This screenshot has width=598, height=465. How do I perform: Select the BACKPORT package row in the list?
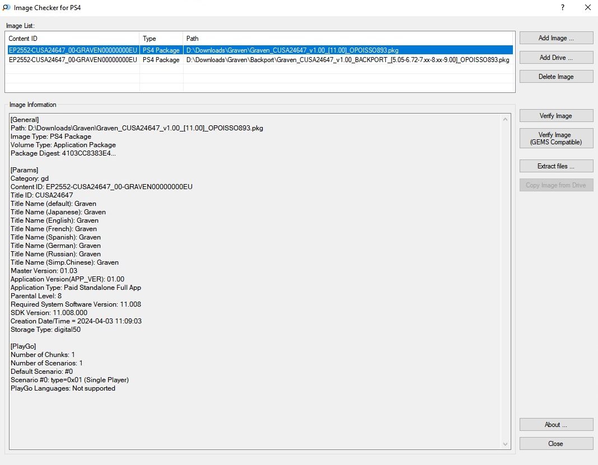[x=347, y=60]
